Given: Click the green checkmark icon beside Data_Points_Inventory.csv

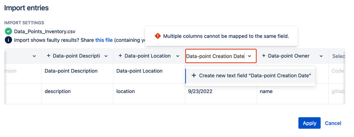Looking at the screenshot, I should click(x=9, y=32).
